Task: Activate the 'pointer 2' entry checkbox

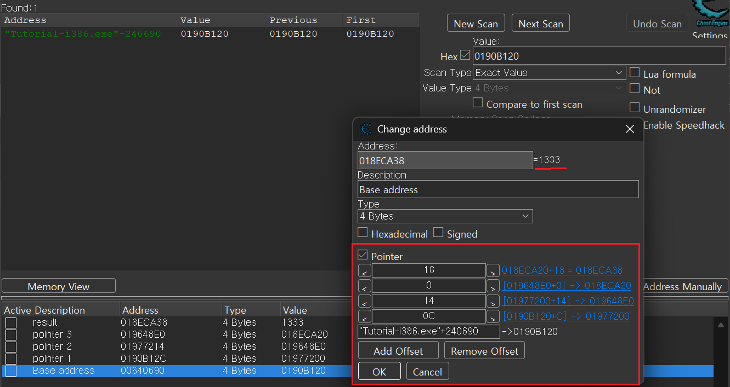Action: point(11,346)
